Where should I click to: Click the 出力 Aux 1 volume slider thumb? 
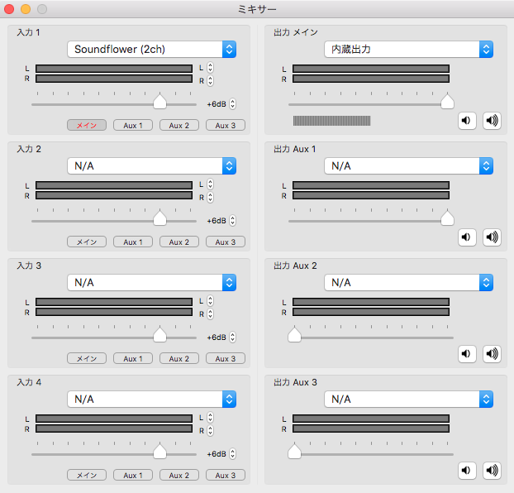tap(447, 218)
